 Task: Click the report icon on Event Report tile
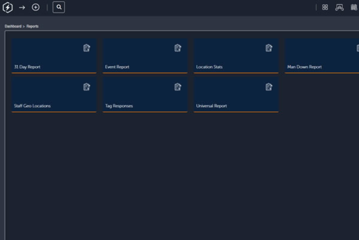(178, 48)
